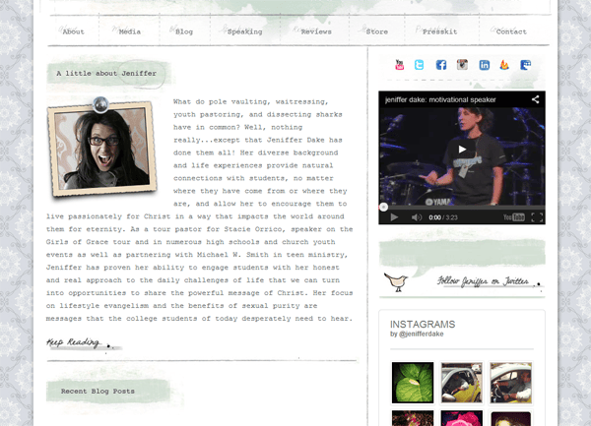Navigate to the Blog page
Viewport: 591px width, 426px height.
coord(184,31)
